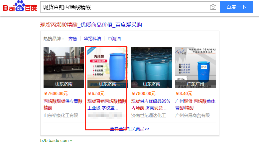
Task: Click the camera image search icon
Action: click(213, 7)
